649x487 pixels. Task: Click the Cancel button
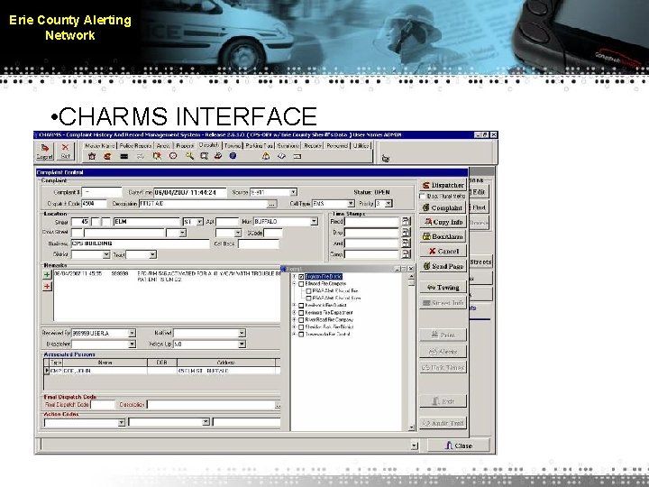tap(443, 251)
